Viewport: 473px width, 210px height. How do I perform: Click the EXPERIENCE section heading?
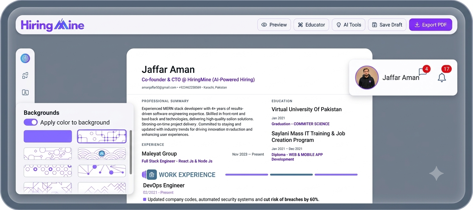pos(153,145)
